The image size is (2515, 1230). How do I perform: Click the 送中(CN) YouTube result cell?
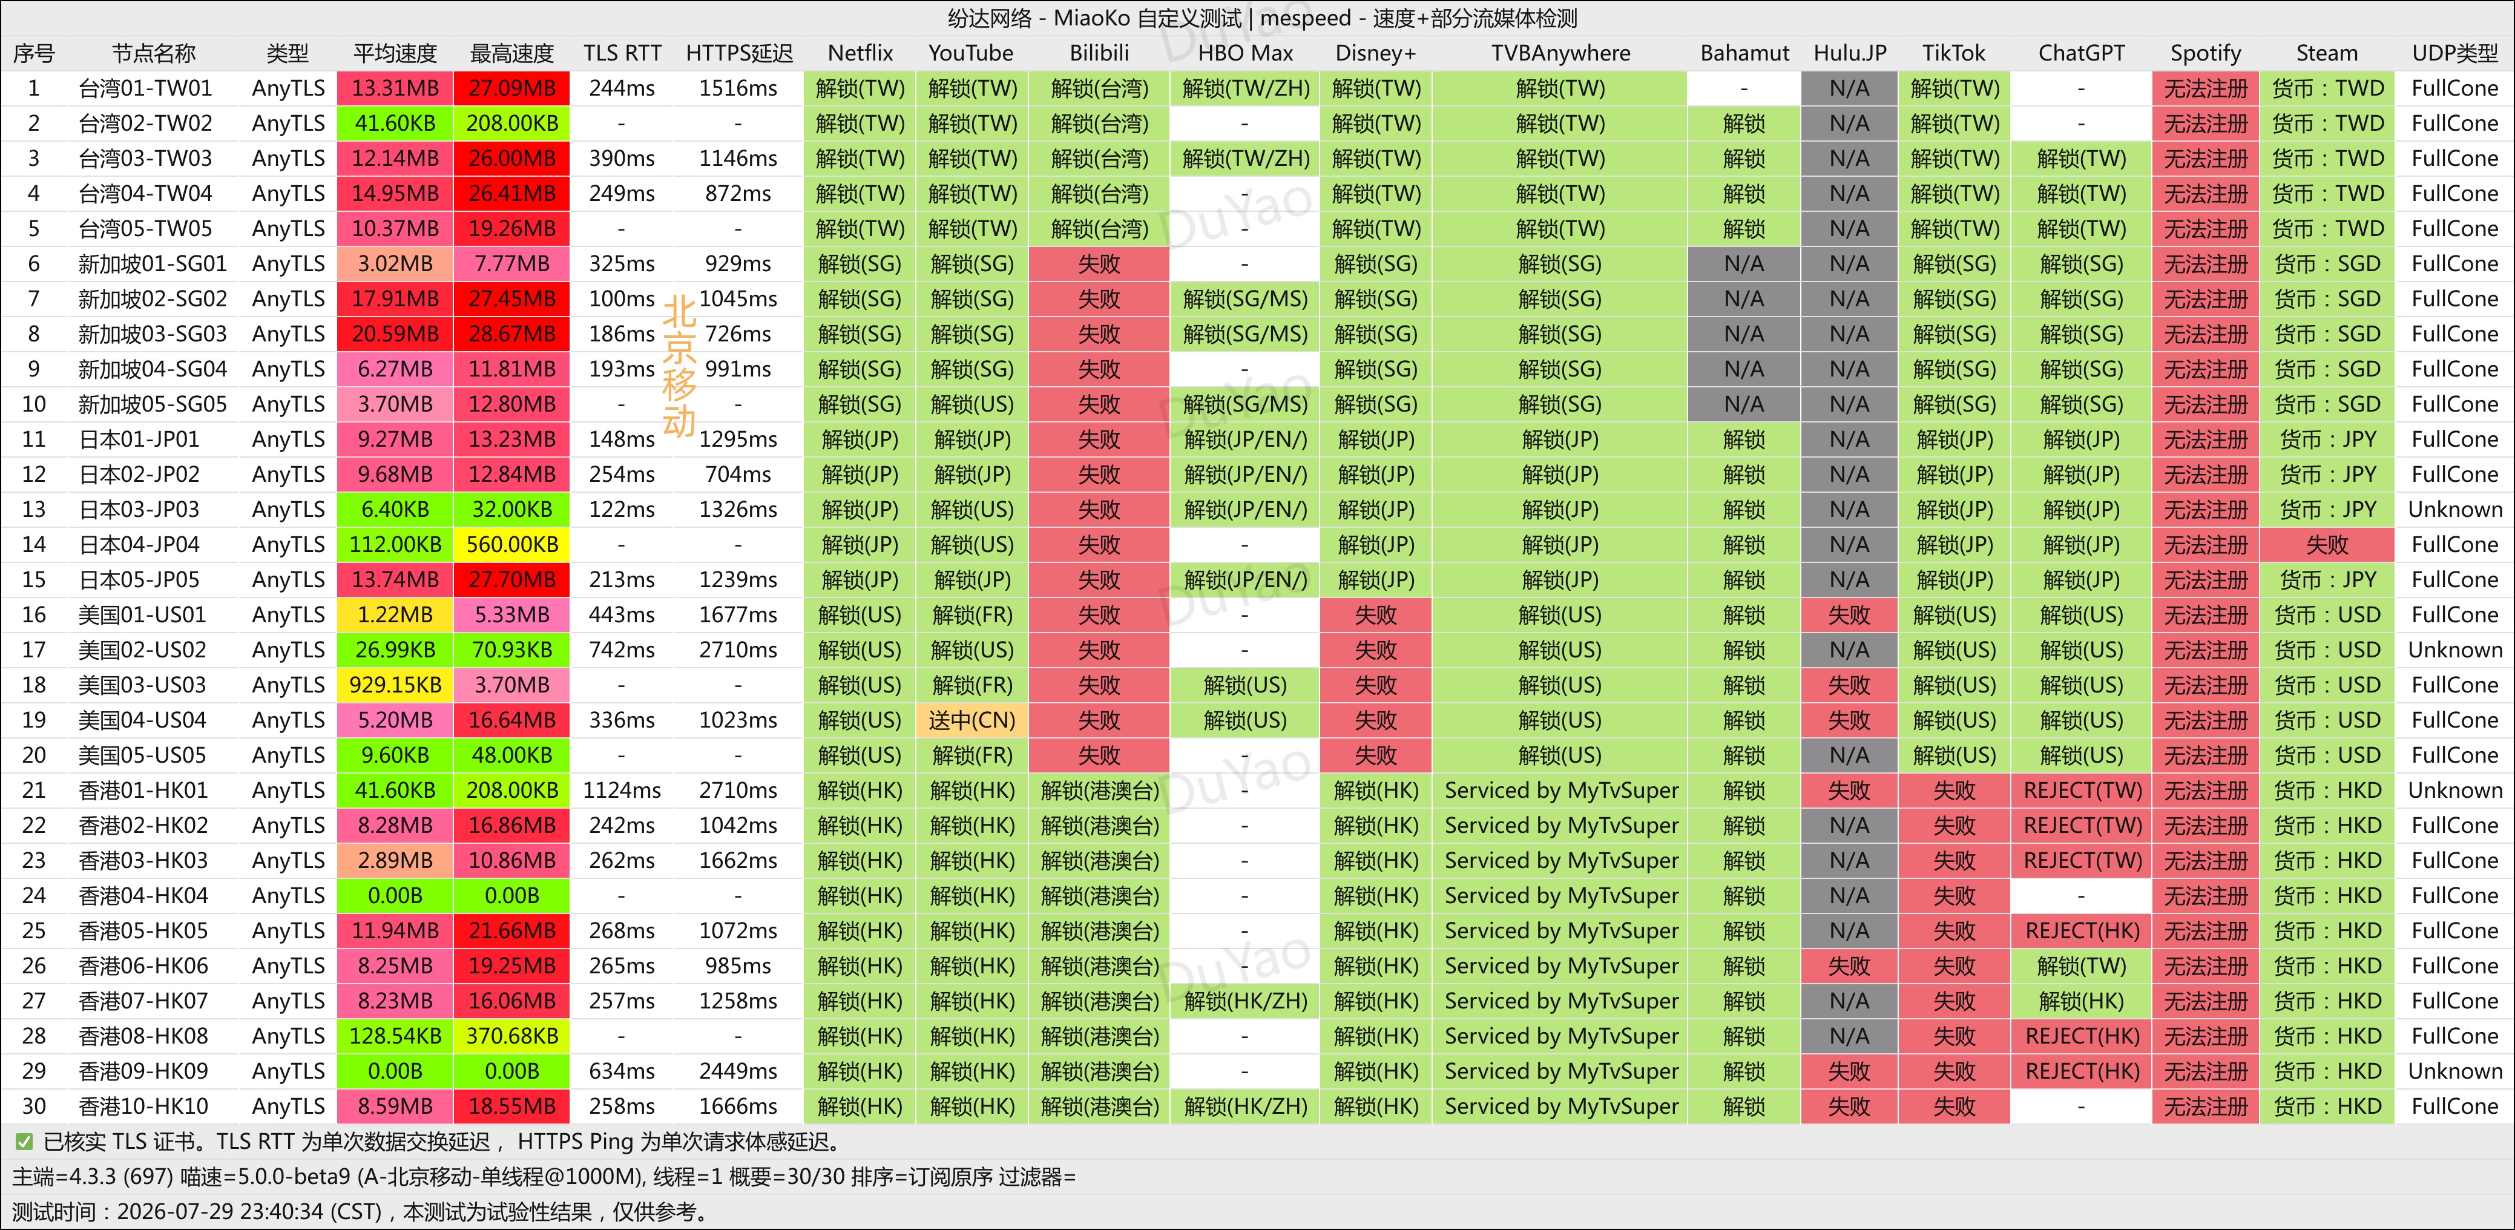[x=971, y=720]
